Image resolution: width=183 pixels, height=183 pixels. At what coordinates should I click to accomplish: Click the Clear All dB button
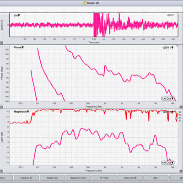(130, 178)
